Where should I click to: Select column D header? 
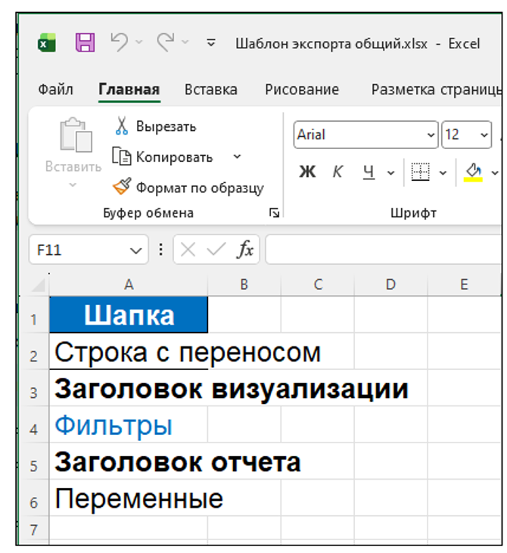pyautogui.click(x=390, y=284)
